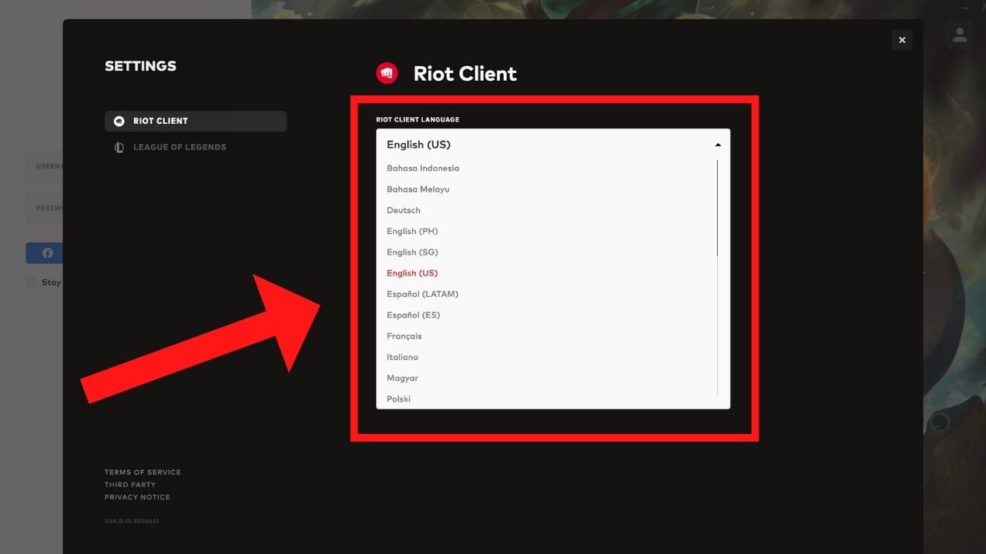The height and width of the screenshot is (554, 986).
Task: Click the League of Legends icon in sidebar
Action: point(119,147)
